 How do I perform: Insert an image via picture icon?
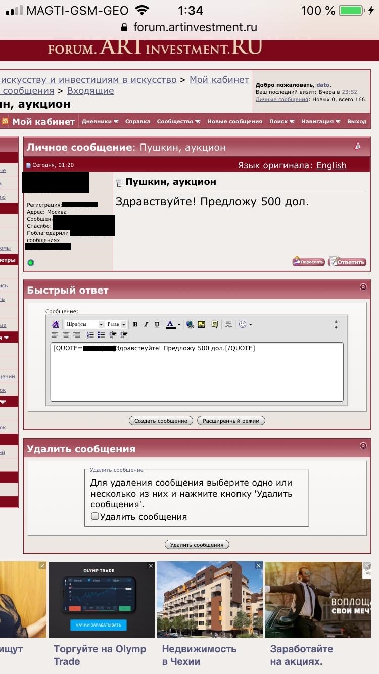(201, 324)
